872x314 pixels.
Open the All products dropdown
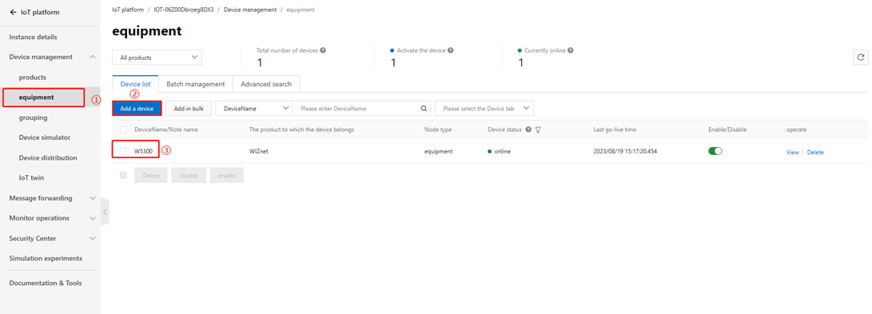tap(157, 58)
